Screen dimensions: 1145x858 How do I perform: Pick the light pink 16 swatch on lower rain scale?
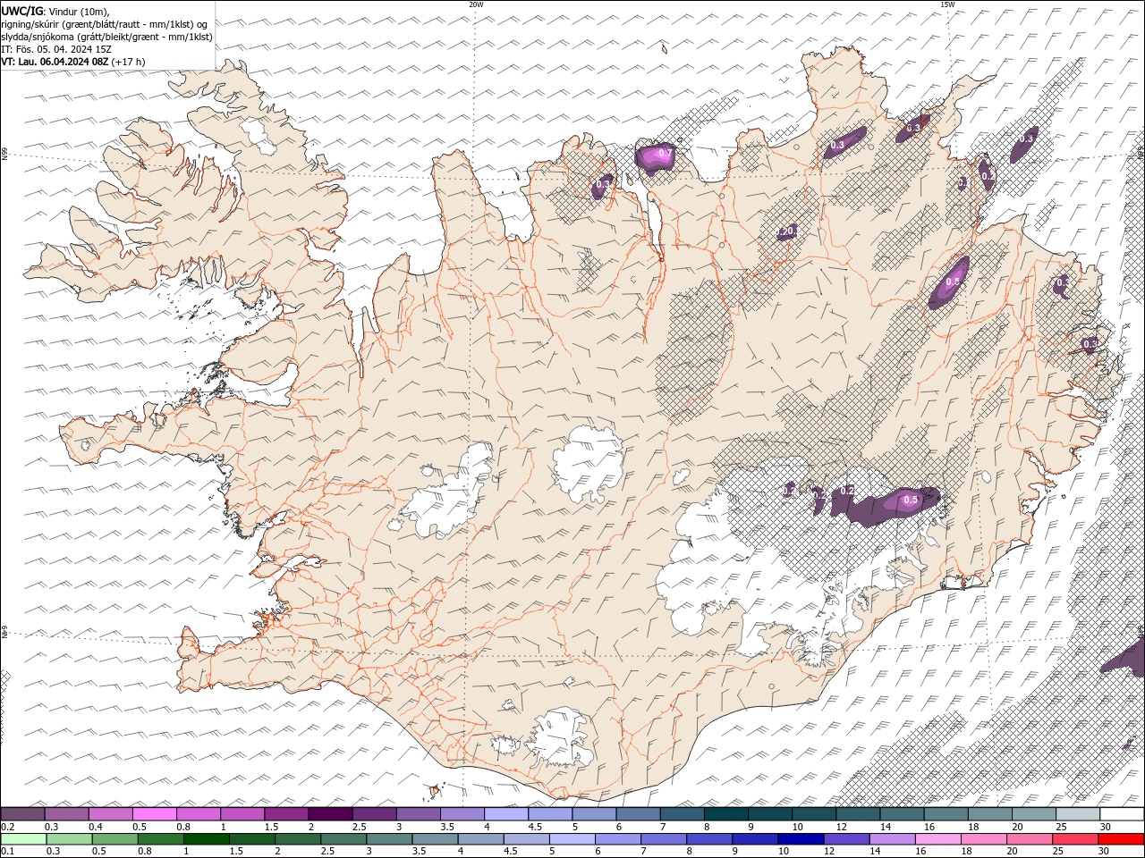click(937, 839)
